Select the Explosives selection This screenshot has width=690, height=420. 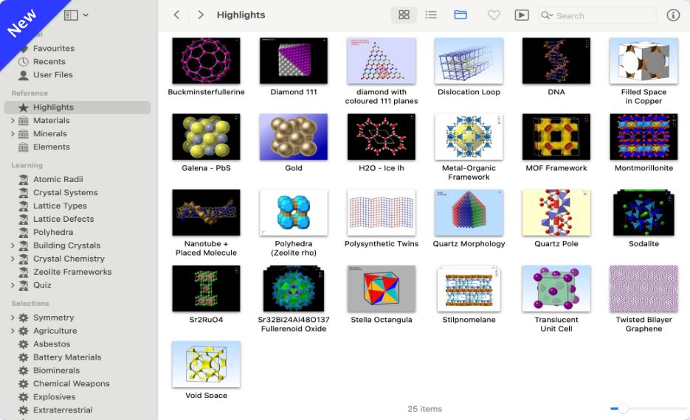point(54,396)
